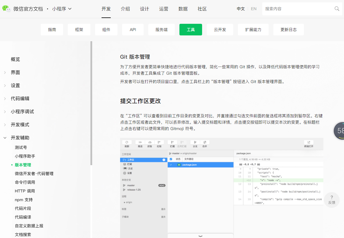
Task: Switch language to EN
Action: (x=254, y=9)
